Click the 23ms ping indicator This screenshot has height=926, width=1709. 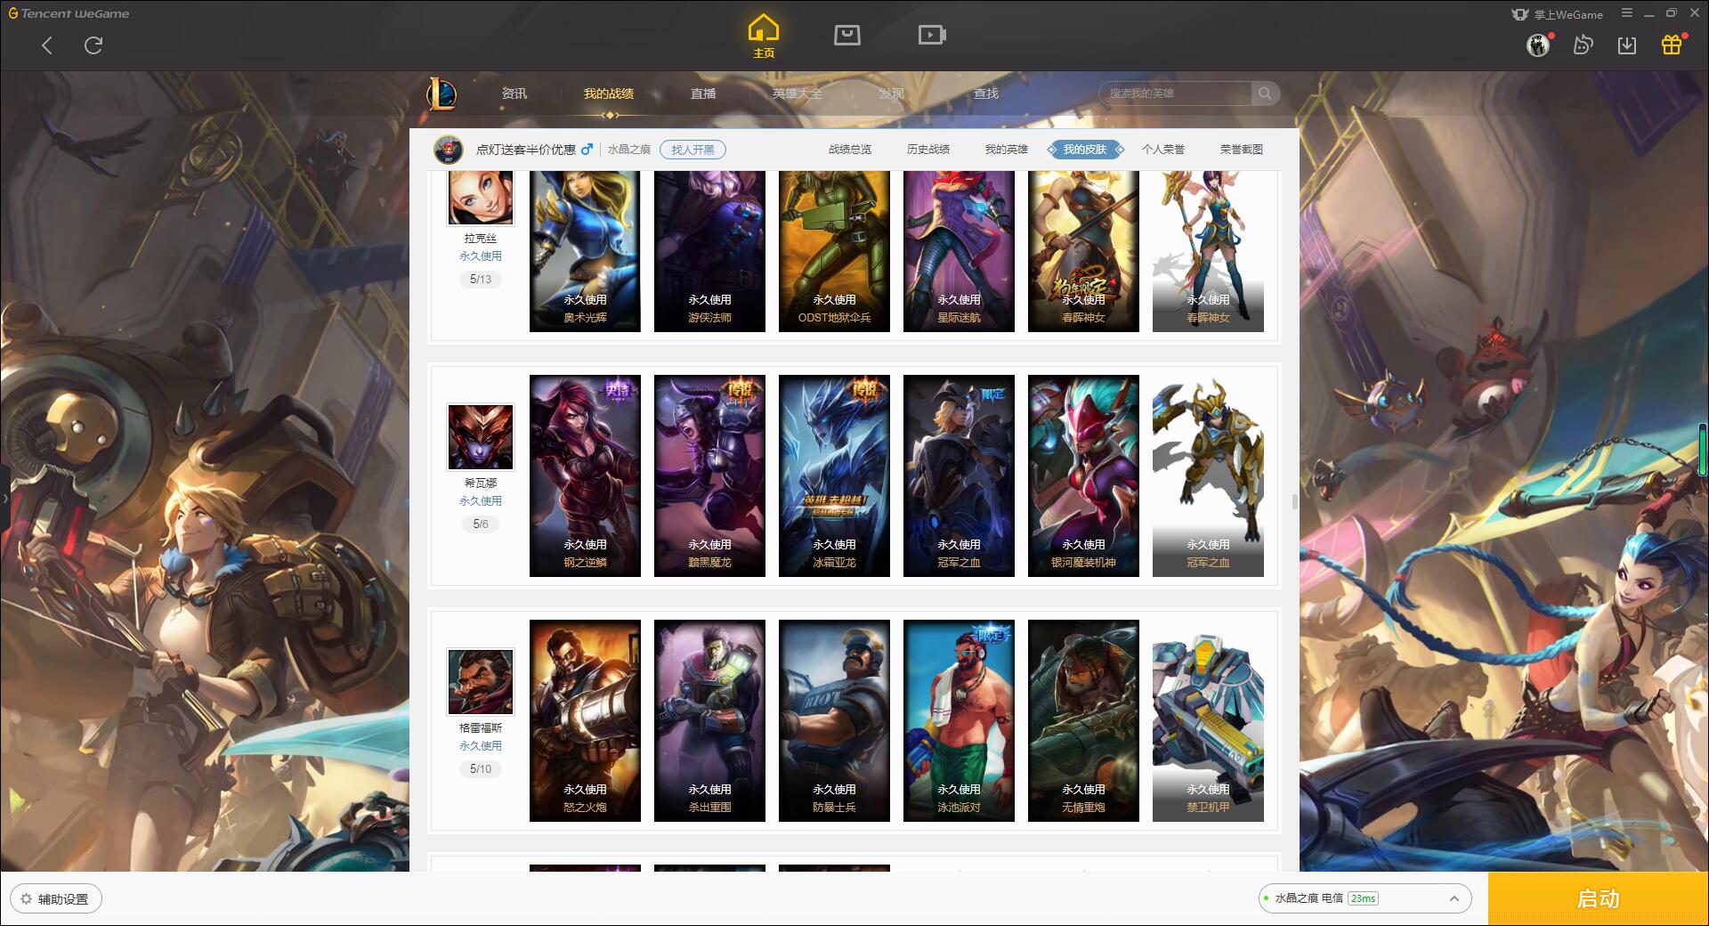point(1363,899)
